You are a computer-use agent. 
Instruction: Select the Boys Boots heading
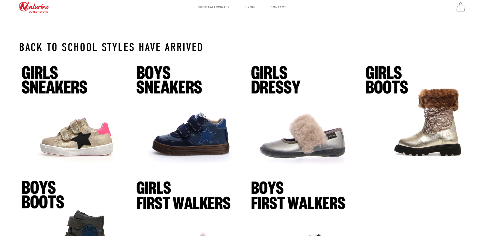point(43,195)
